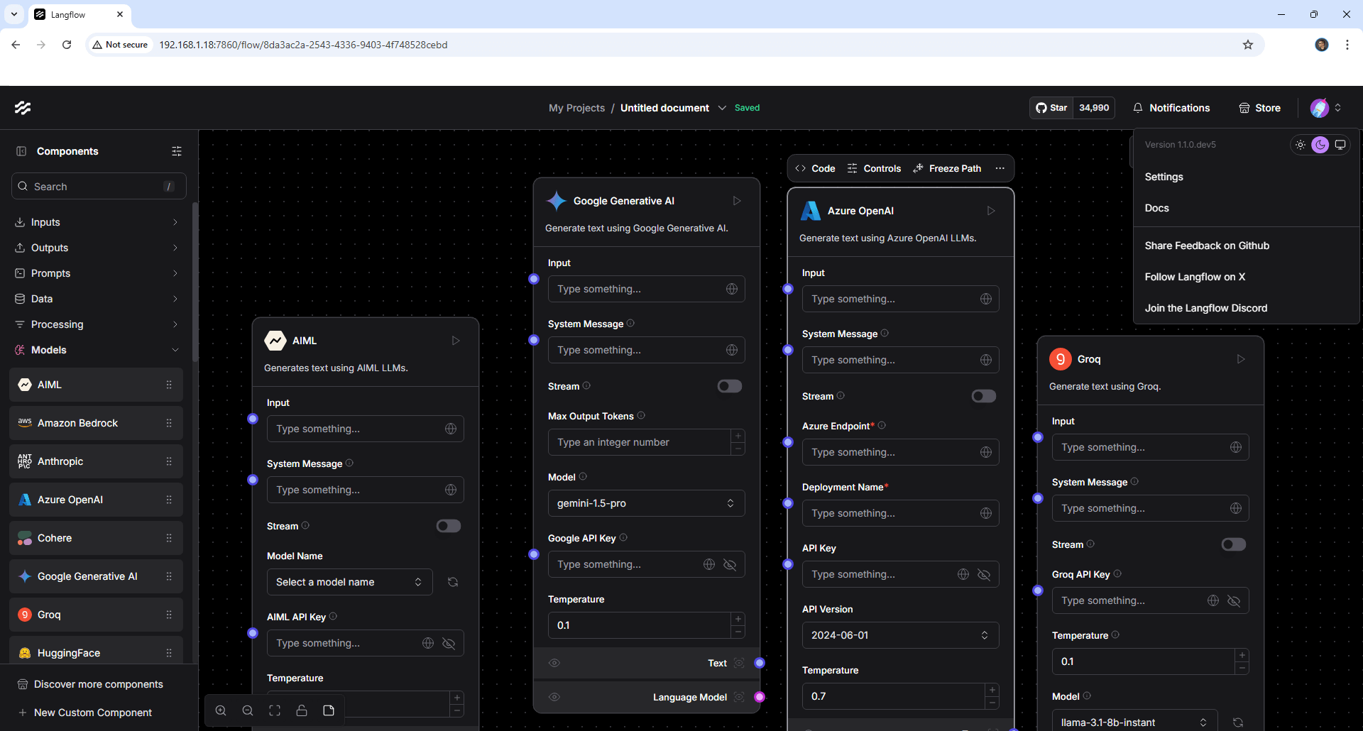This screenshot has height=731, width=1363.
Task: Reveal the Azure API Key value
Action: click(984, 574)
